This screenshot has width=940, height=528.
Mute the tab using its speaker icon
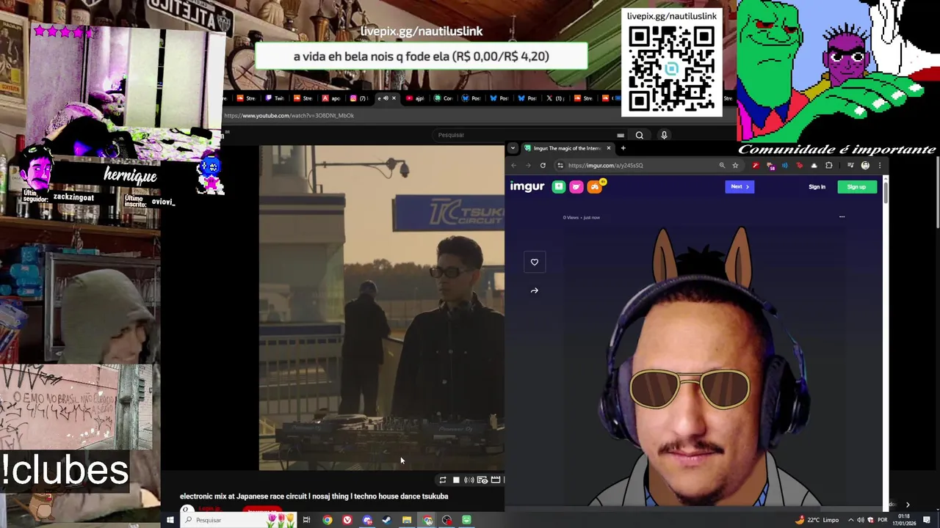point(386,98)
